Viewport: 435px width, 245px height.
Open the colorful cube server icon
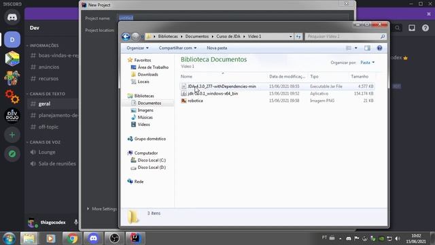[12, 59]
